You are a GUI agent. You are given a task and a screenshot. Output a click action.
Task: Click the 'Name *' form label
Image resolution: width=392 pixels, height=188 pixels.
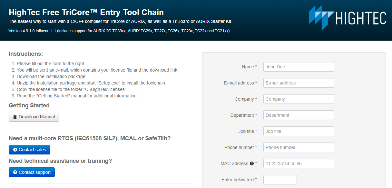(250, 67)
